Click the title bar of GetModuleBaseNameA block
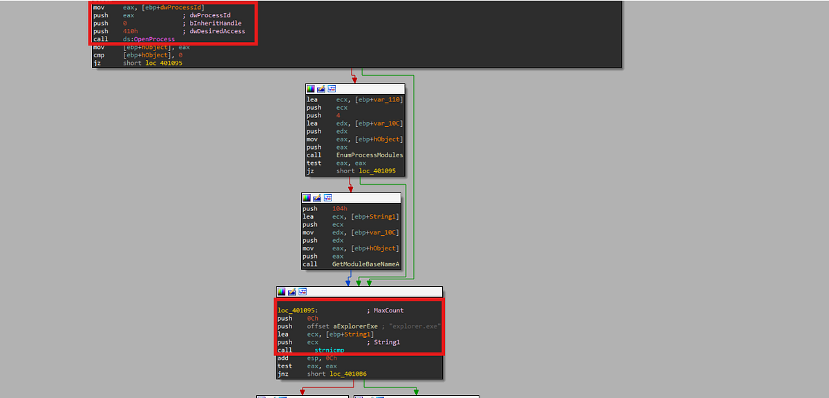 pos(351,198)
